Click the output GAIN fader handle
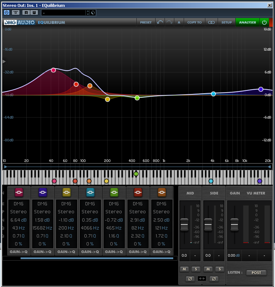Viewport: 275px width, 287px height. tap(235, 225)
